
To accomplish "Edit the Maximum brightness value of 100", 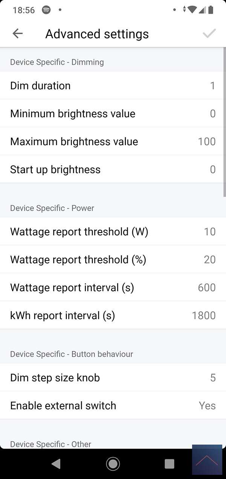I will click(x=113, y=142).
